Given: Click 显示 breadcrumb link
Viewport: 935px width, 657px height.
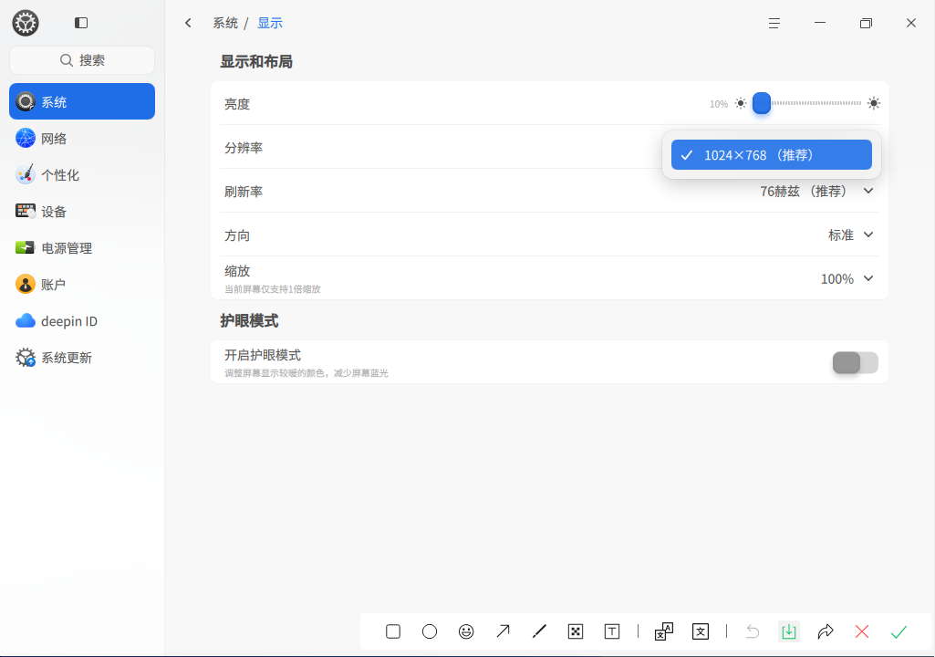Looking at the screenshot, I should (x=269, y=23).
